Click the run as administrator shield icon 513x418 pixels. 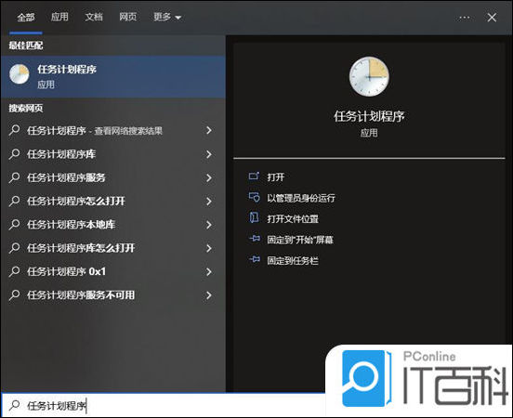(x=254, y=197)
